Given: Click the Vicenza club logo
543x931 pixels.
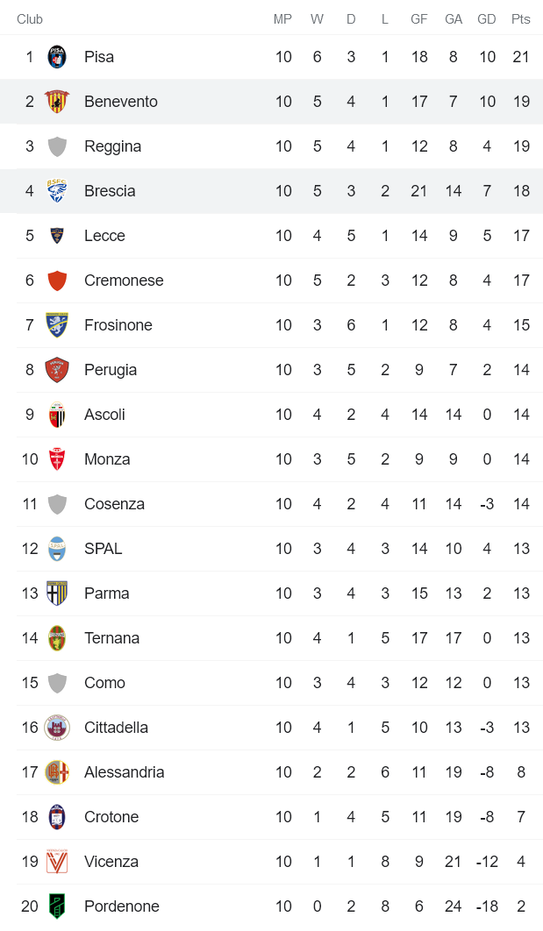Looking at the screenshot, I should click(57, 862).
